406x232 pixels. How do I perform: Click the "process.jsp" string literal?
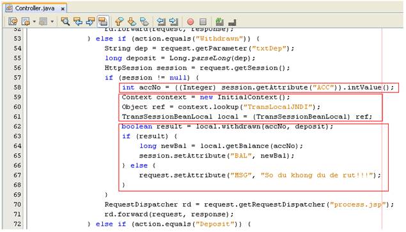pos(357,204)
